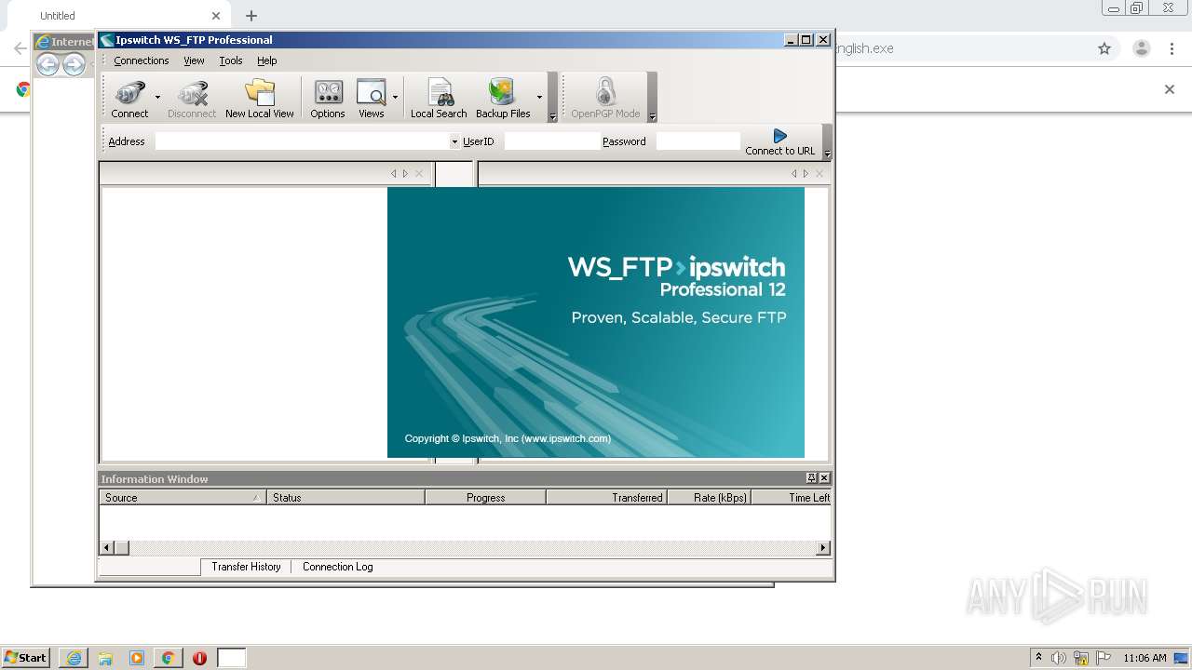Open the Tools menu
The height and width of the screenshot is (670, 1192).
pos(231,60)
